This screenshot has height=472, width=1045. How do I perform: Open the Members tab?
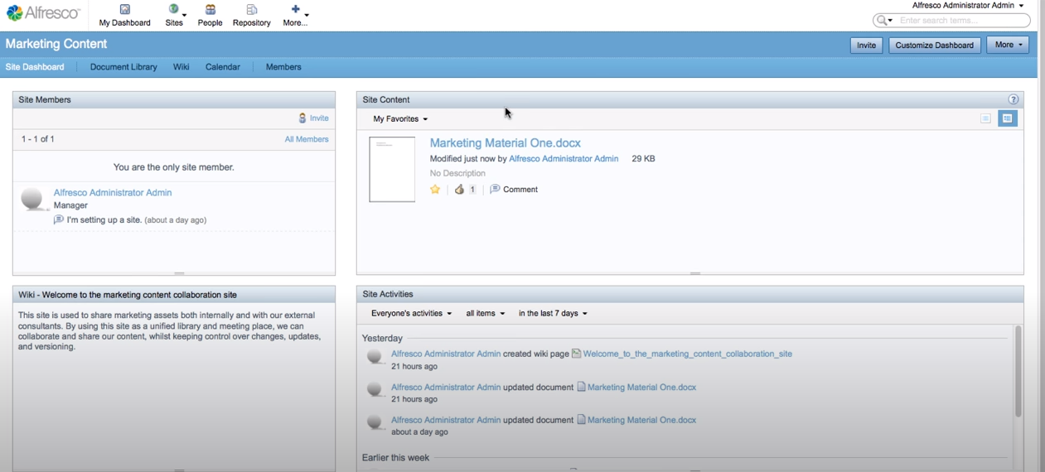click(x=283, y=67)
